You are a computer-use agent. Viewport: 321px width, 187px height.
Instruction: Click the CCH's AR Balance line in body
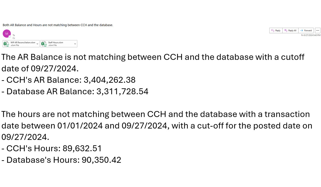coord(69,80)
